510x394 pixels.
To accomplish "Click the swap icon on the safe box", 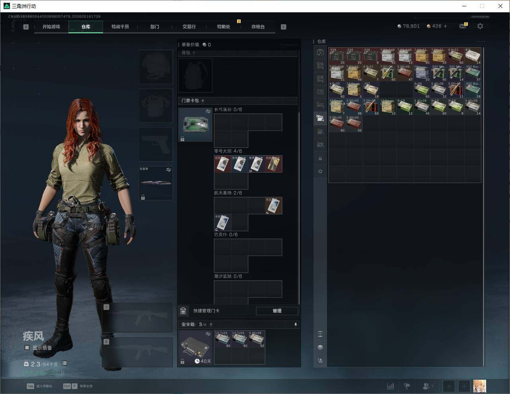I will [208, 334].
